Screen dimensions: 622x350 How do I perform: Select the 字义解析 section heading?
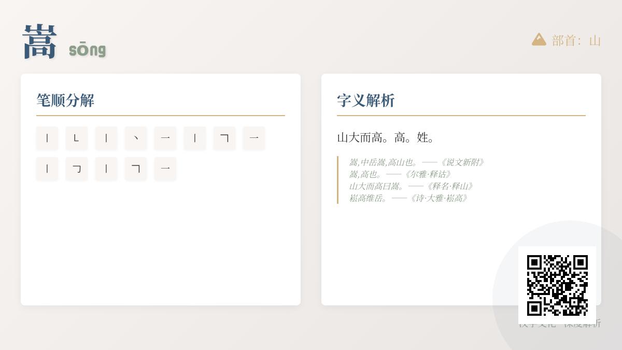point(366,100)
